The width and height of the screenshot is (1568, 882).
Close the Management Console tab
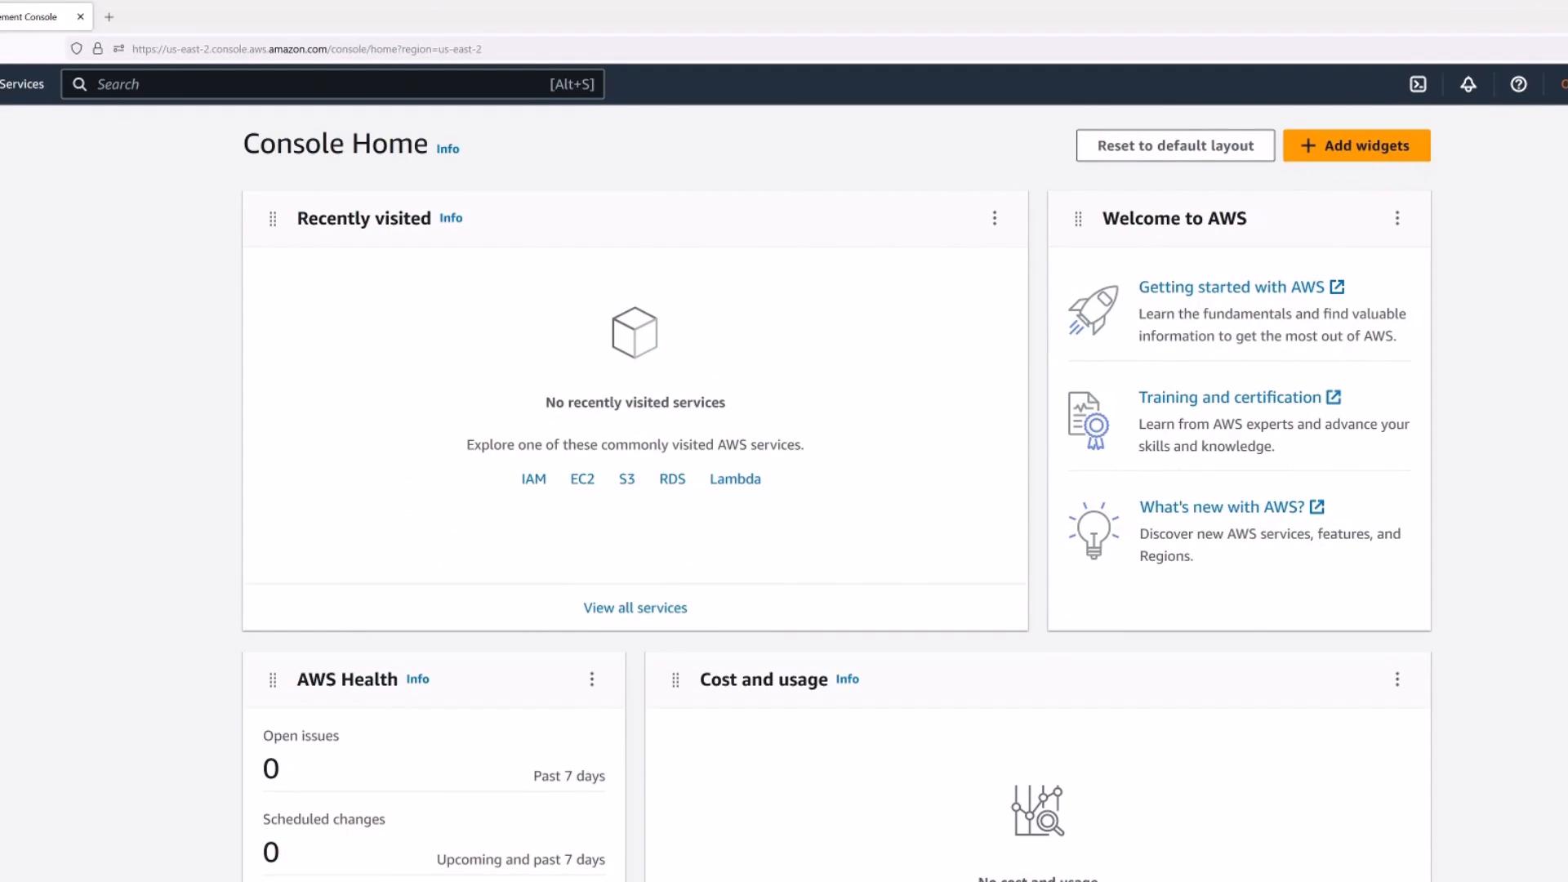pos(80,16)
